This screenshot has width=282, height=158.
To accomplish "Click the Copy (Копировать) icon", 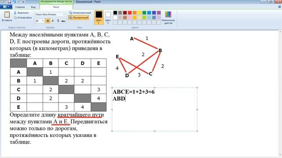I will (x=15, y=18).
